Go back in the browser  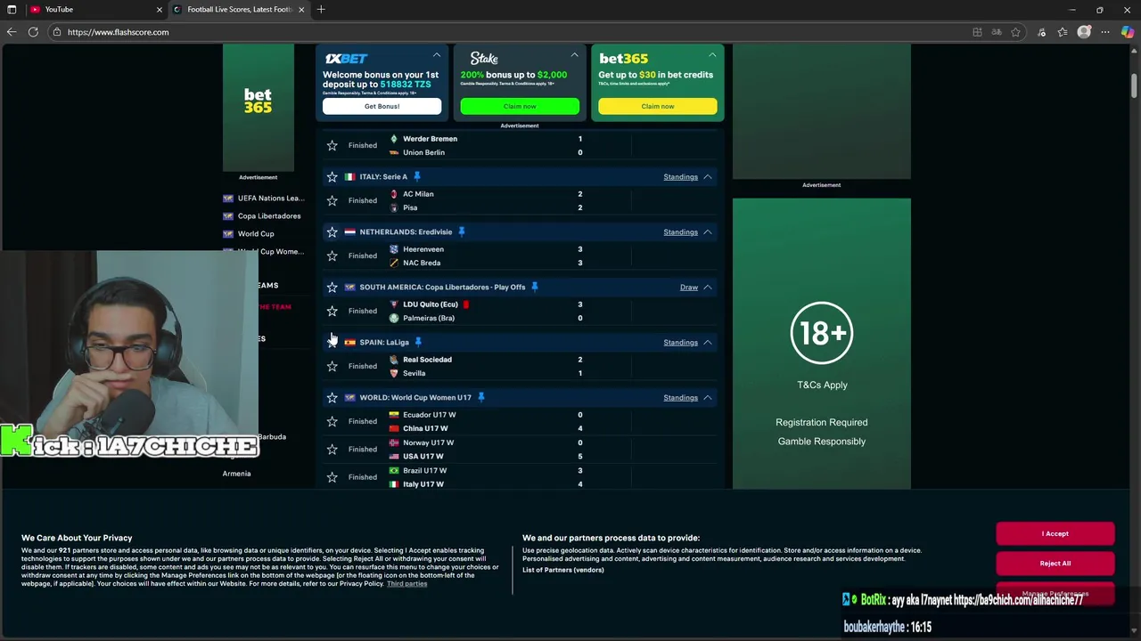pos(12,32)
